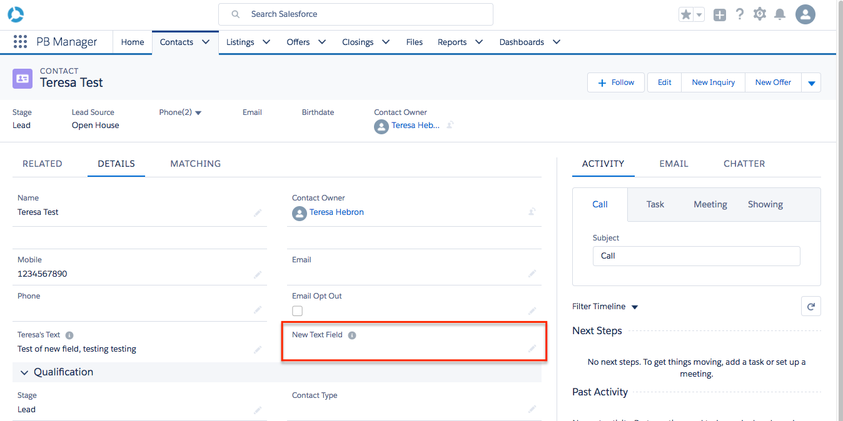
Task: Edit the Email Opt Out pencil icon
Action: 532,310
